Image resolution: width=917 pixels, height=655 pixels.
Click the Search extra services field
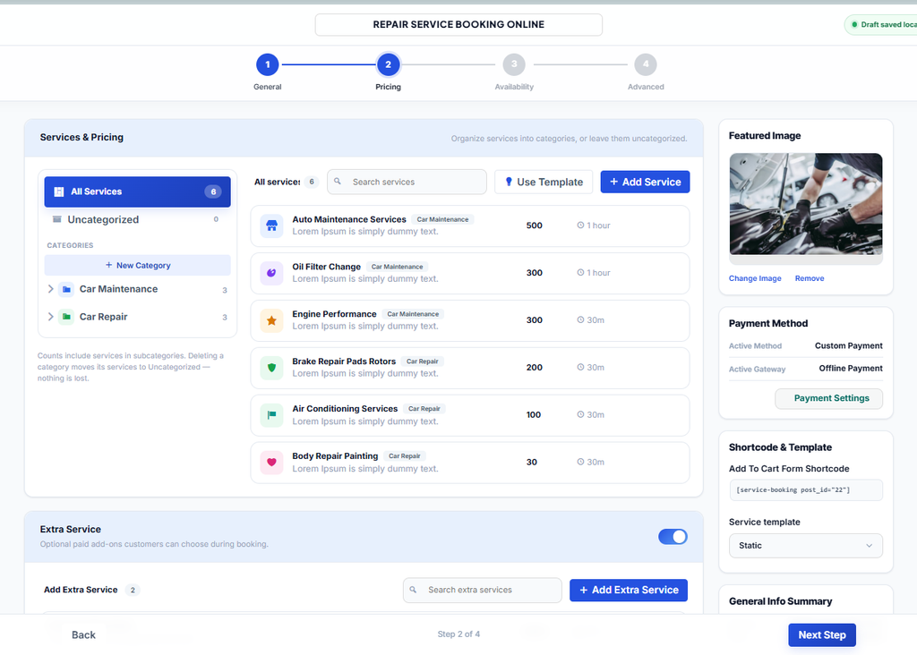click(x=483, y=591)
